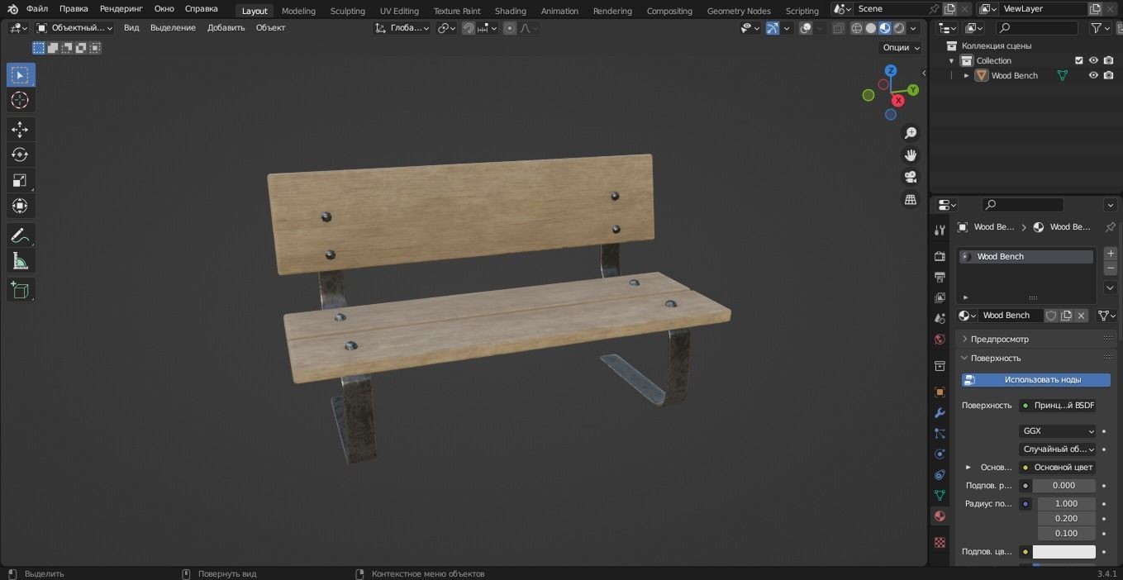Toggle Collection exclude checkbox in outliner
Screen dimensions: 1123x580
[x=1078, y=60]
